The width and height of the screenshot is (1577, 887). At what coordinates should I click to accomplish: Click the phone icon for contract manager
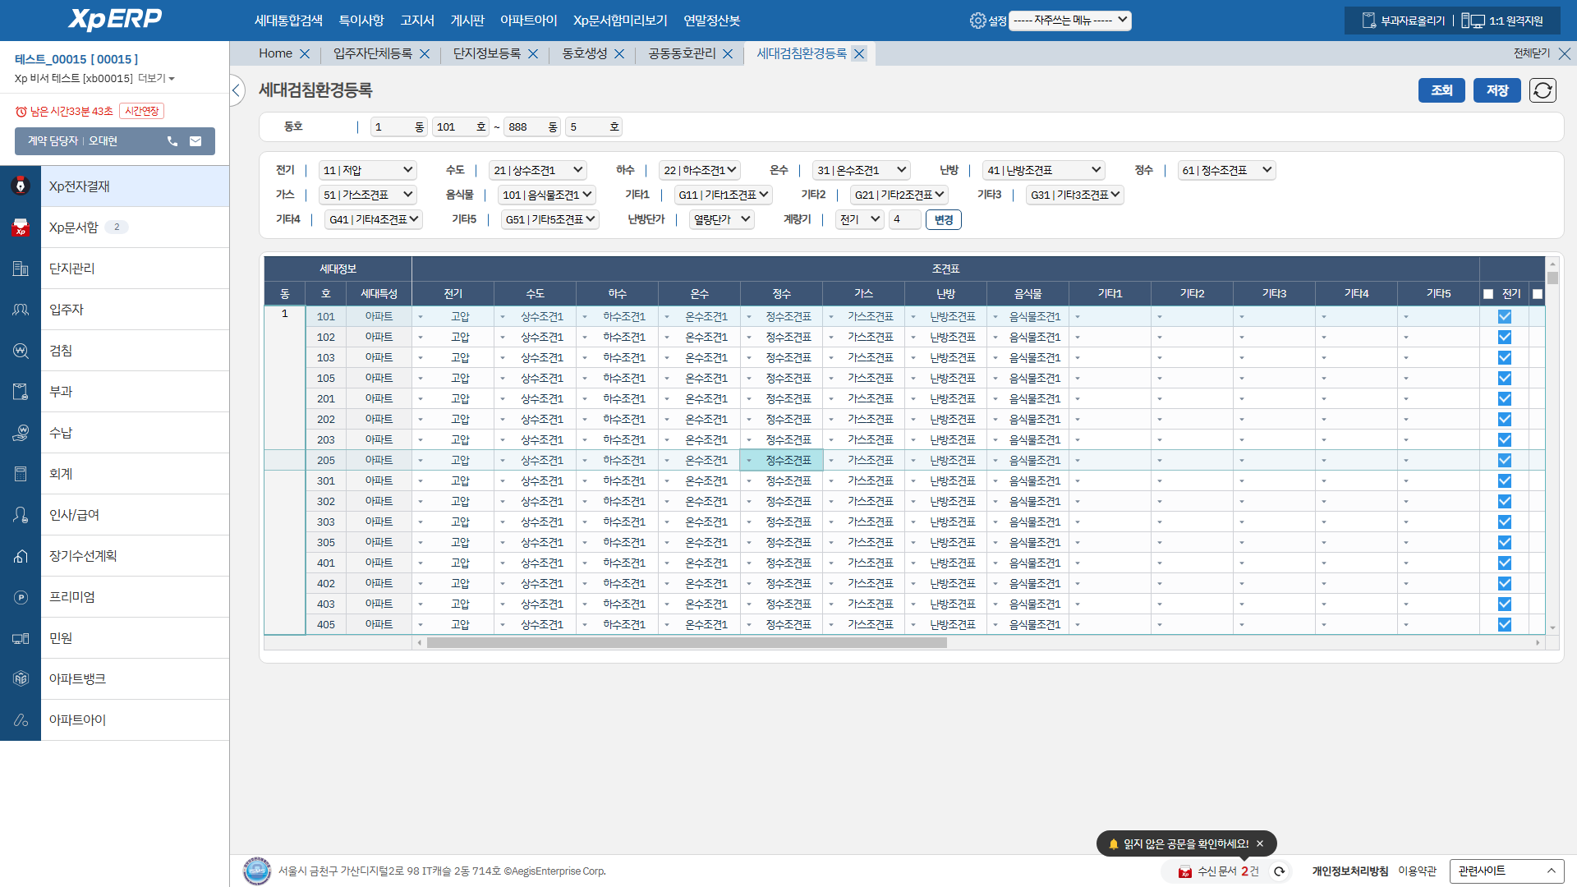click(172, 141)
